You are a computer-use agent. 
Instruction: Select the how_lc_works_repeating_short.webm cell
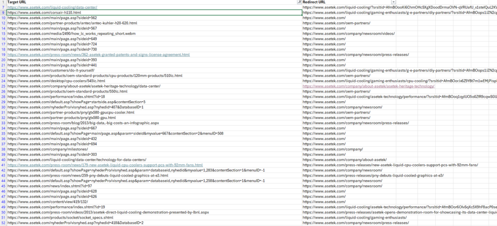coord(154,33)
